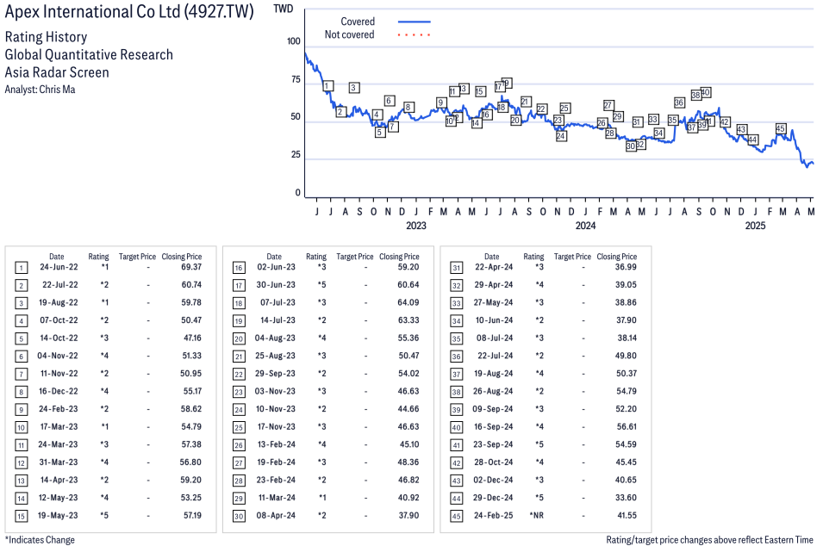The image size is (823, 546).
Task: Click the 19-May-23 date cell
Action: click(58, 516)
